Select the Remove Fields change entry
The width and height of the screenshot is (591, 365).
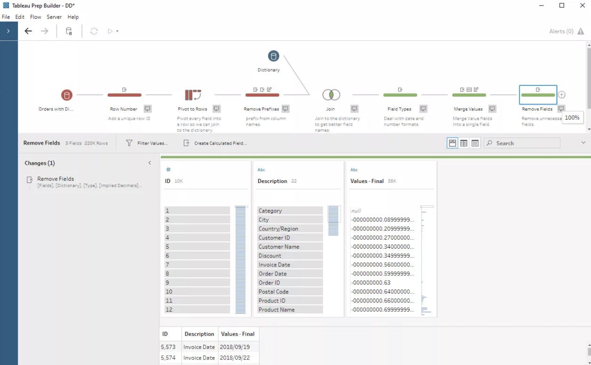pyautogui.click(x=85, y=182)
